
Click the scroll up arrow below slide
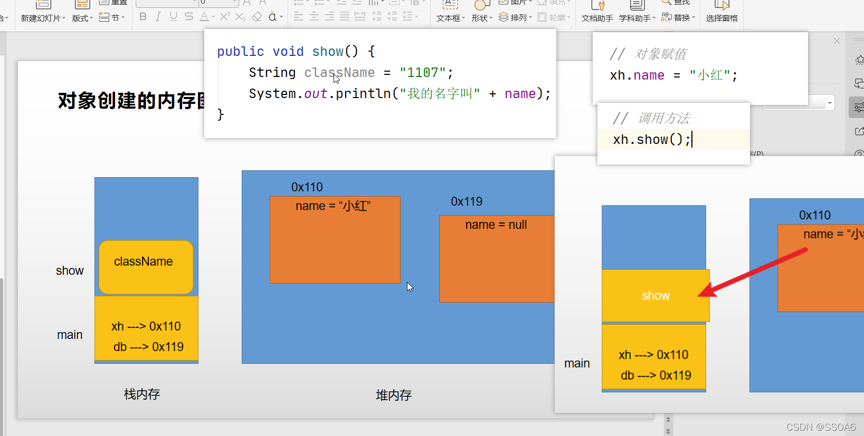point(668,420)
